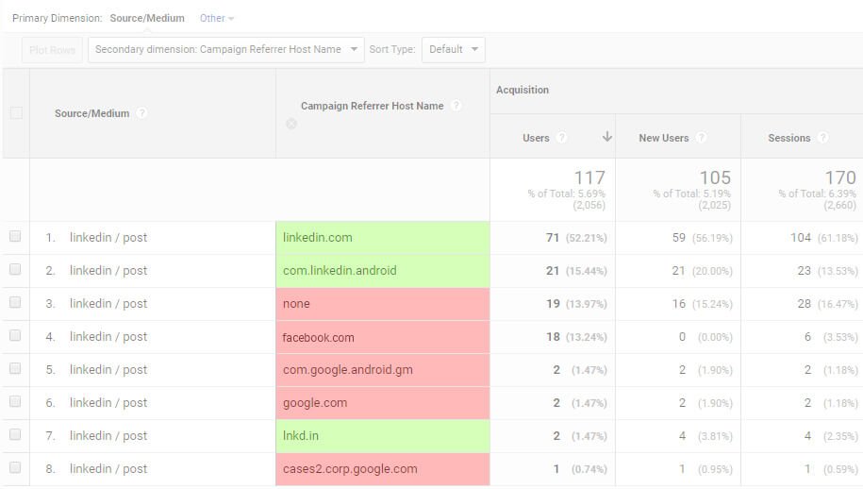Check row 5 com.google.android.gm checkbox
This screenshot has height=489, width=863.
point(15,368)
